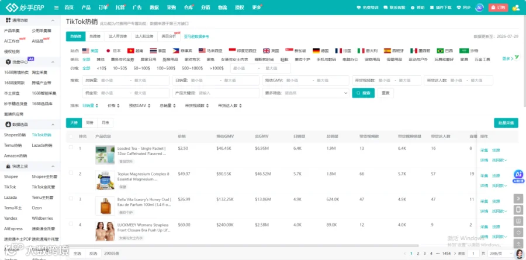
Task: Open the user account avatar icon
Action: (515, 8)
